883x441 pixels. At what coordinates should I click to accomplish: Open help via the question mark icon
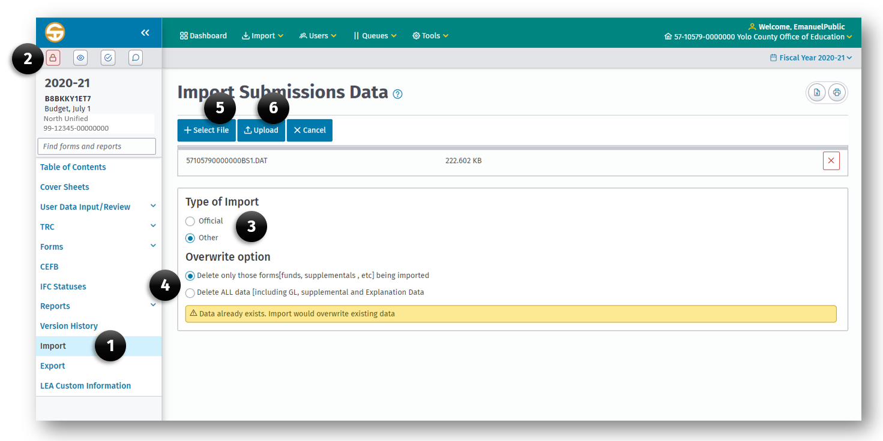(397, 94)
